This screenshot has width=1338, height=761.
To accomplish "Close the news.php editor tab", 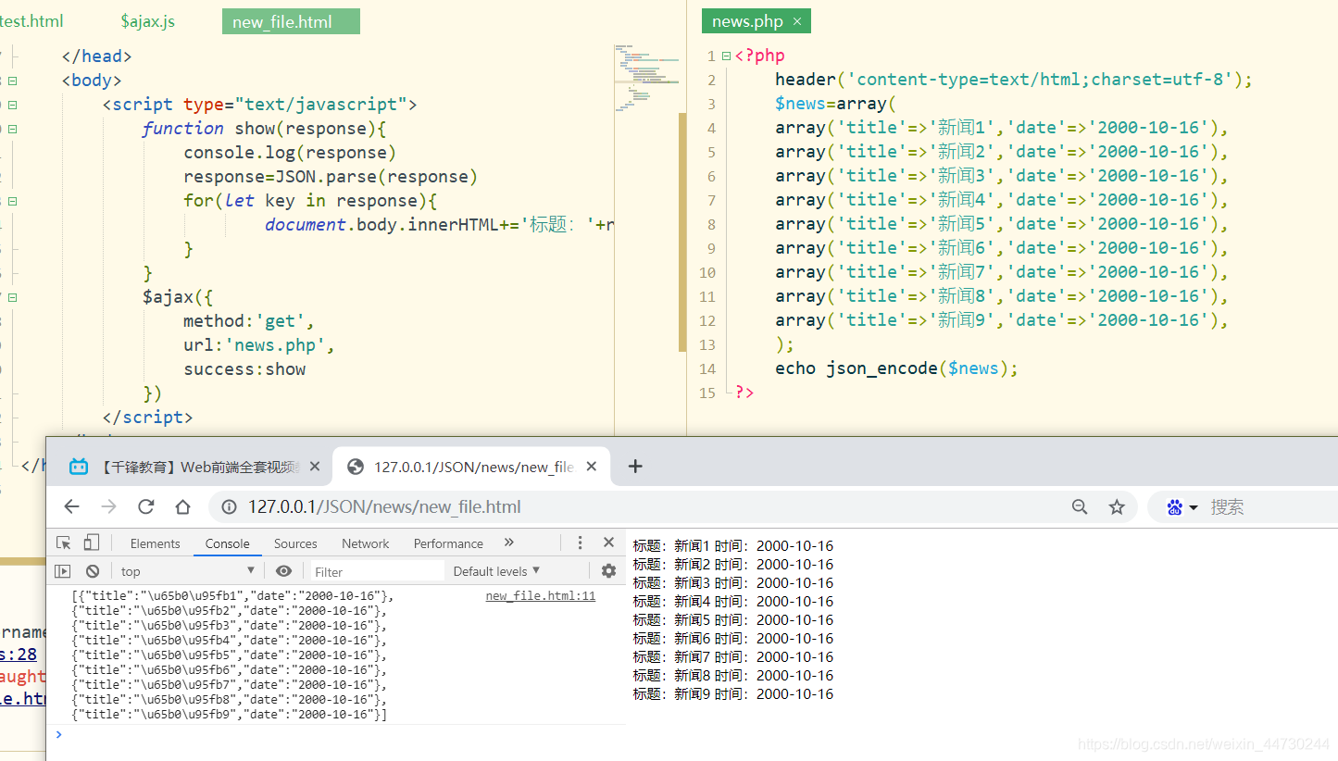I will click(797, 21).
